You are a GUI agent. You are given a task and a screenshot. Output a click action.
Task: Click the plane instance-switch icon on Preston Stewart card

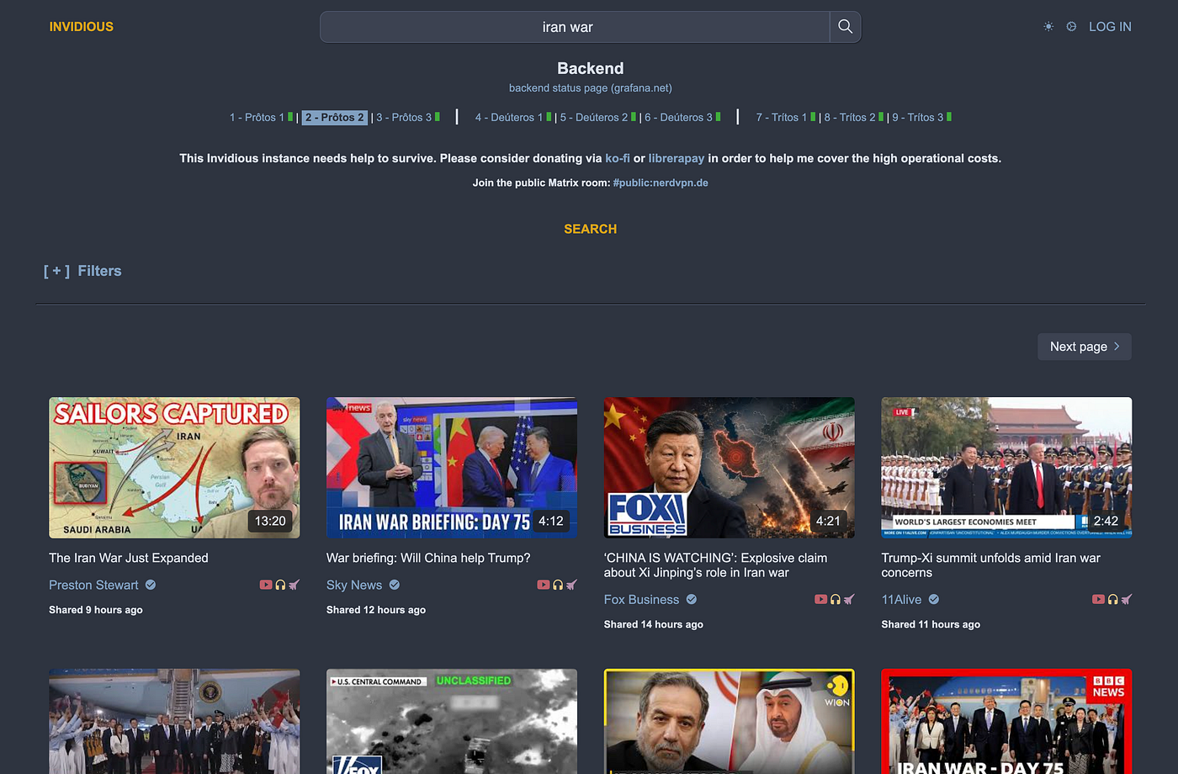click(294, 585)
